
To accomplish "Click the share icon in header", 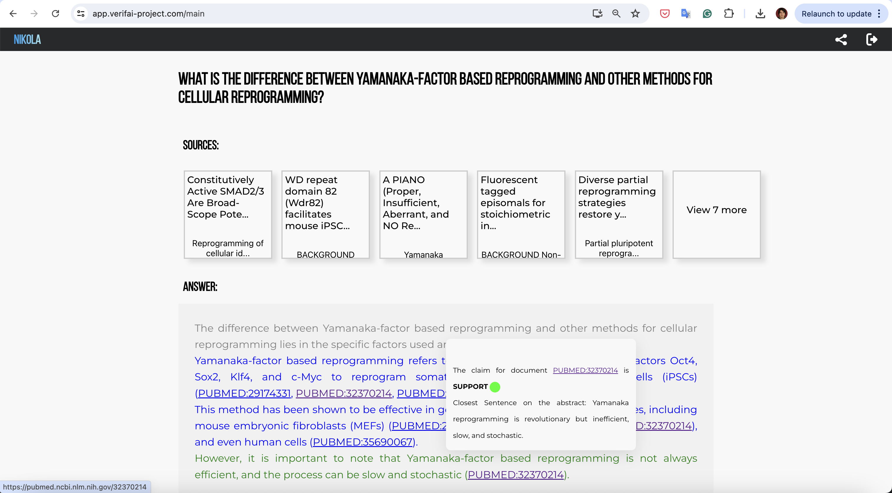I will (841, 40).
